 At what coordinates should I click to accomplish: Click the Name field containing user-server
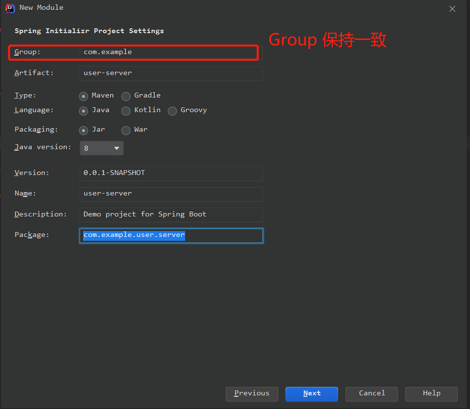[x=171, y=194]
